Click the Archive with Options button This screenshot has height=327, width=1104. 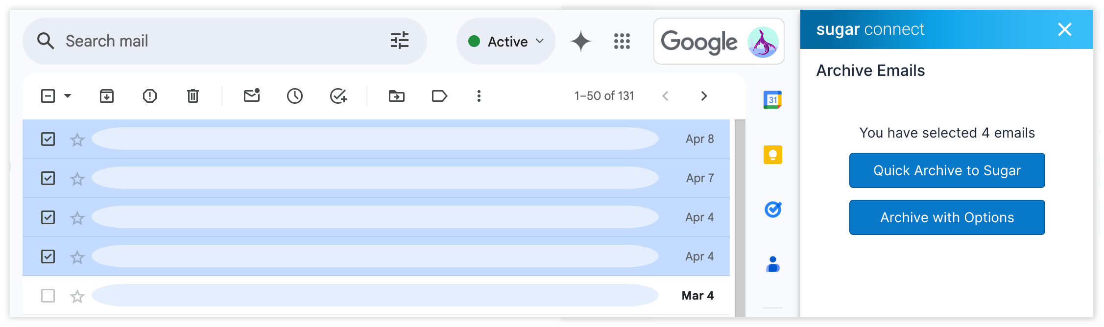tap(947, 217)
